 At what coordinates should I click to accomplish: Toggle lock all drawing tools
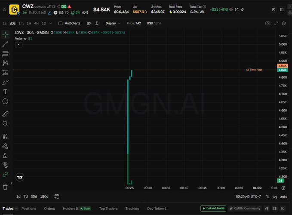coord(5,155)
